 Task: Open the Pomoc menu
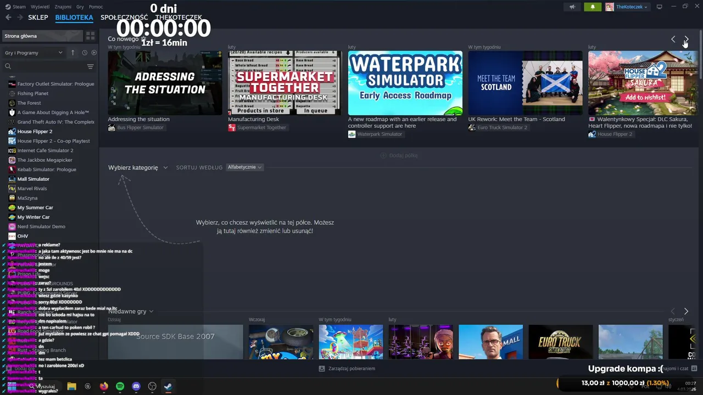point(96,7)
